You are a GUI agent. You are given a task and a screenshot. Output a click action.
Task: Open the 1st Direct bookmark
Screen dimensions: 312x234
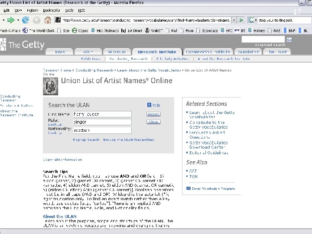pos(132,31)
